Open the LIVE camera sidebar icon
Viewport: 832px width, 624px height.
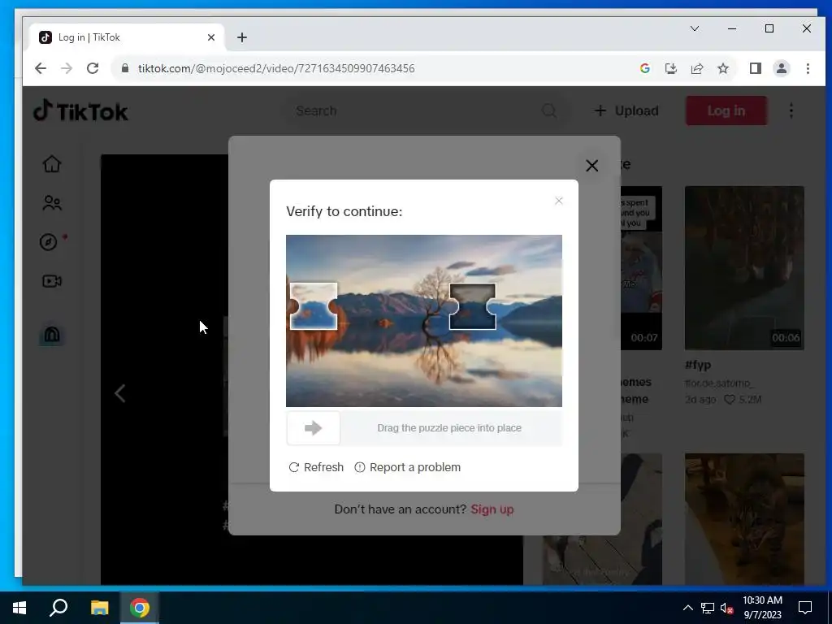point(52,281)
